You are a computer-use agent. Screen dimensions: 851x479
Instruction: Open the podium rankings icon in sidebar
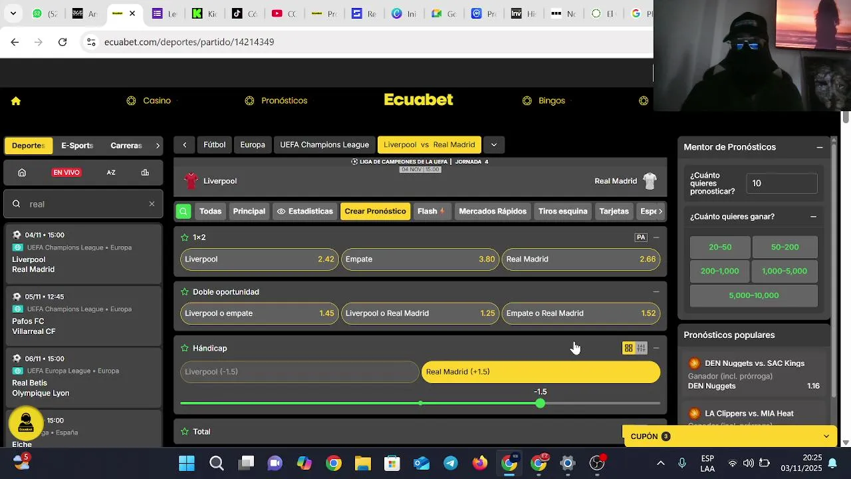145,172
